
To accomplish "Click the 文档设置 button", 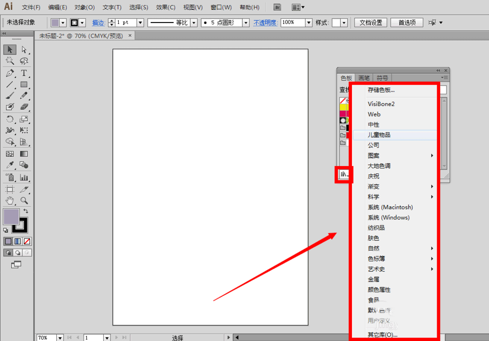I will (371, 23).
